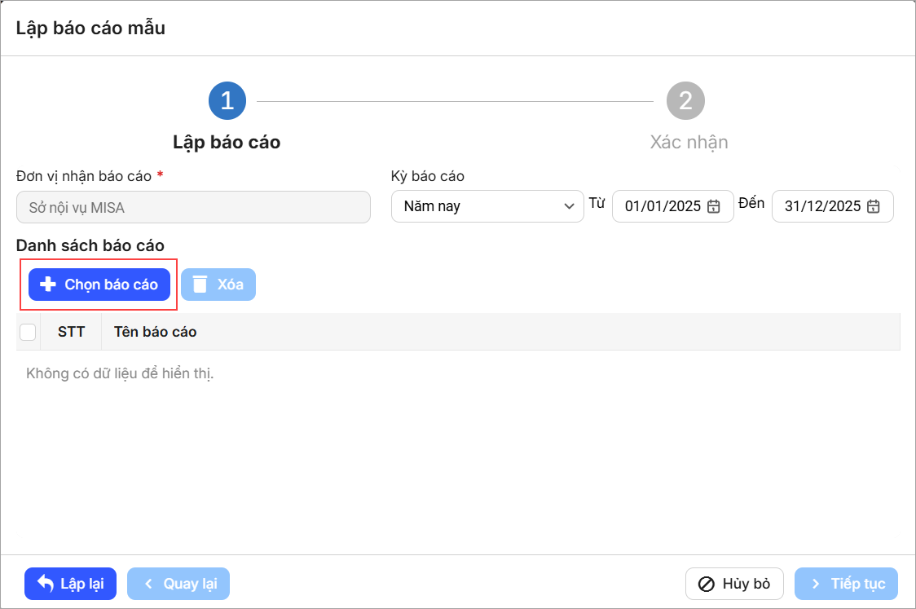Screen dimensions: 916x609
Task: Click the Đơn vị nhận báo cáo field
Action: click(193, 208)
